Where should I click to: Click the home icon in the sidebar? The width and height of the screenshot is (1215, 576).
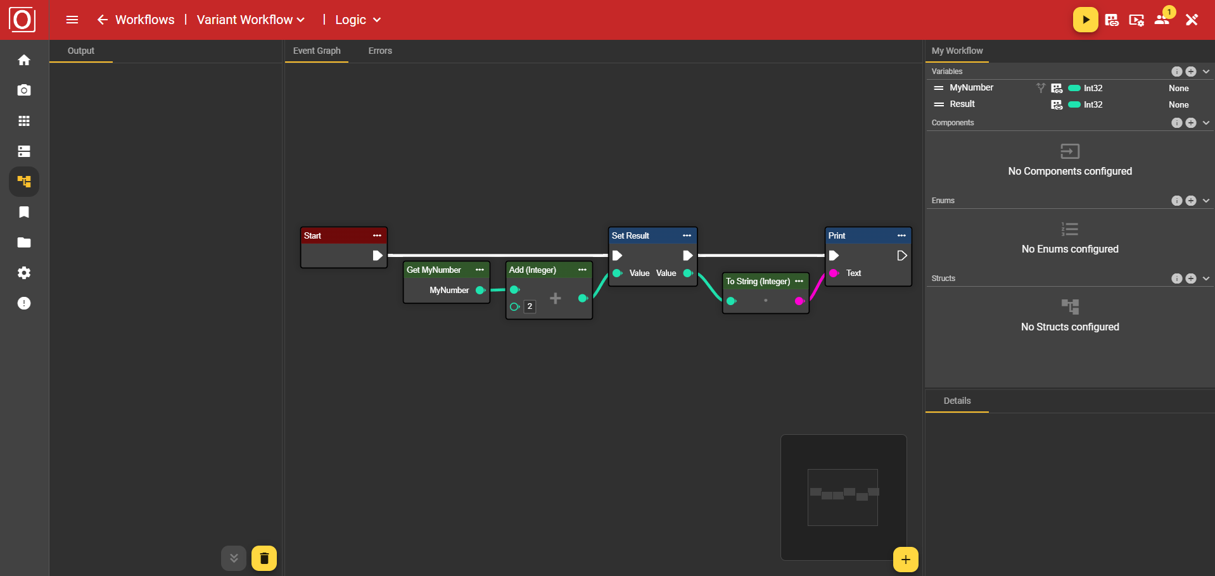coord(24,59)
